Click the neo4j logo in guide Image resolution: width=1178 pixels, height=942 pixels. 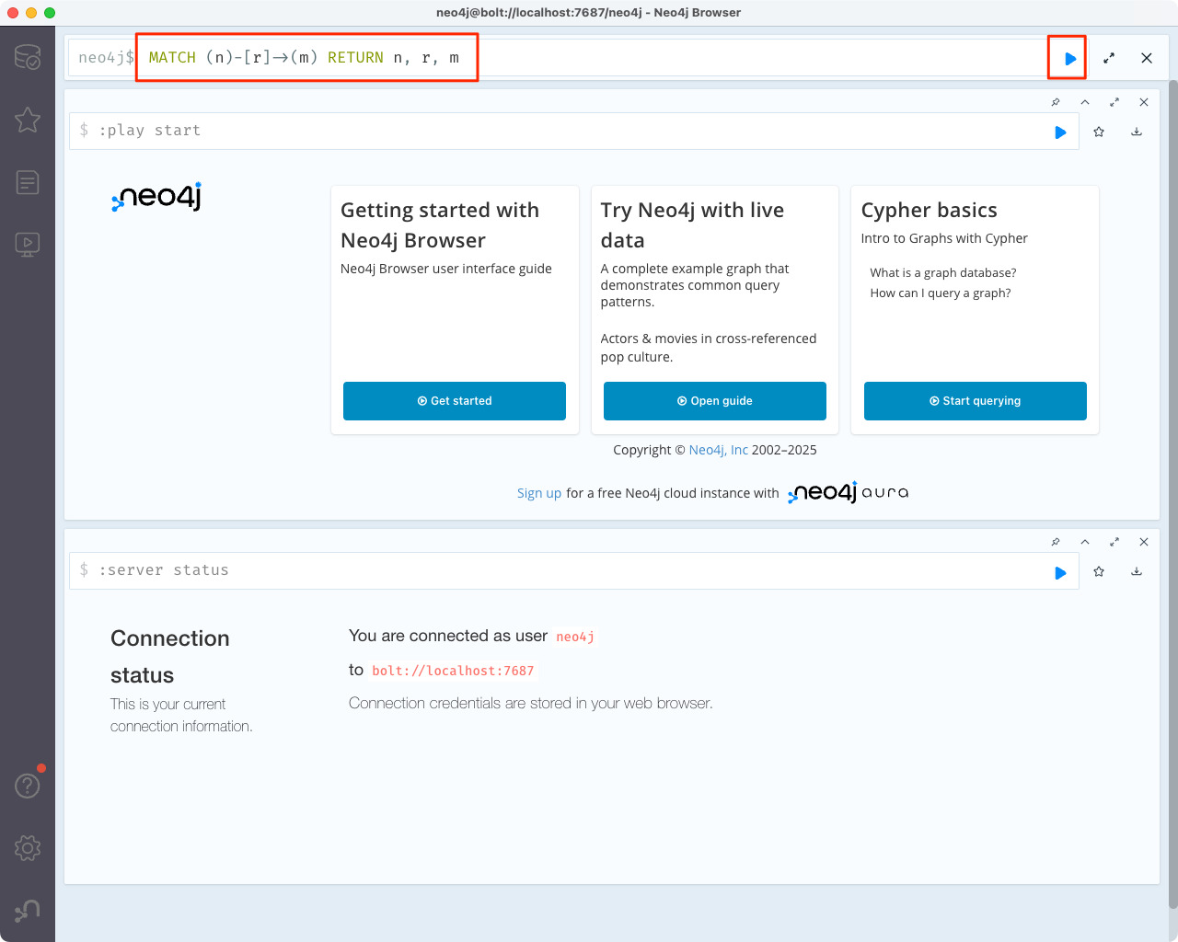point(156,197)
